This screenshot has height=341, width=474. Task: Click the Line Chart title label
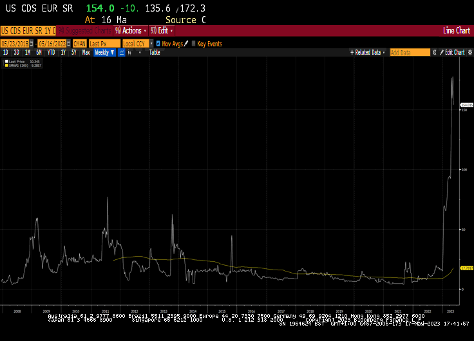click(x=457, y=30)
